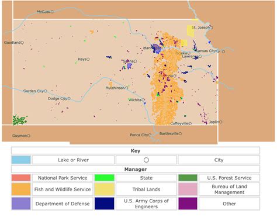Click the forest service area in southwest Kansas
This screenshot has width=277, height=217.
[19, 120]
